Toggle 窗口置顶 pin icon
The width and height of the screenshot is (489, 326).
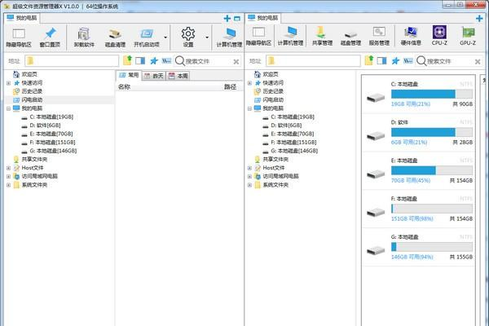(x=50, y=38)
